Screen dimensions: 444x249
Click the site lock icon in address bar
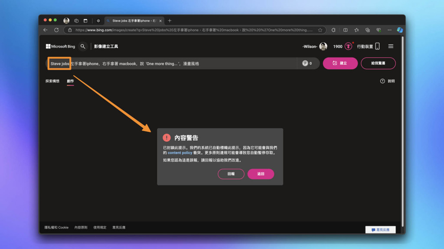pos(70,30)
